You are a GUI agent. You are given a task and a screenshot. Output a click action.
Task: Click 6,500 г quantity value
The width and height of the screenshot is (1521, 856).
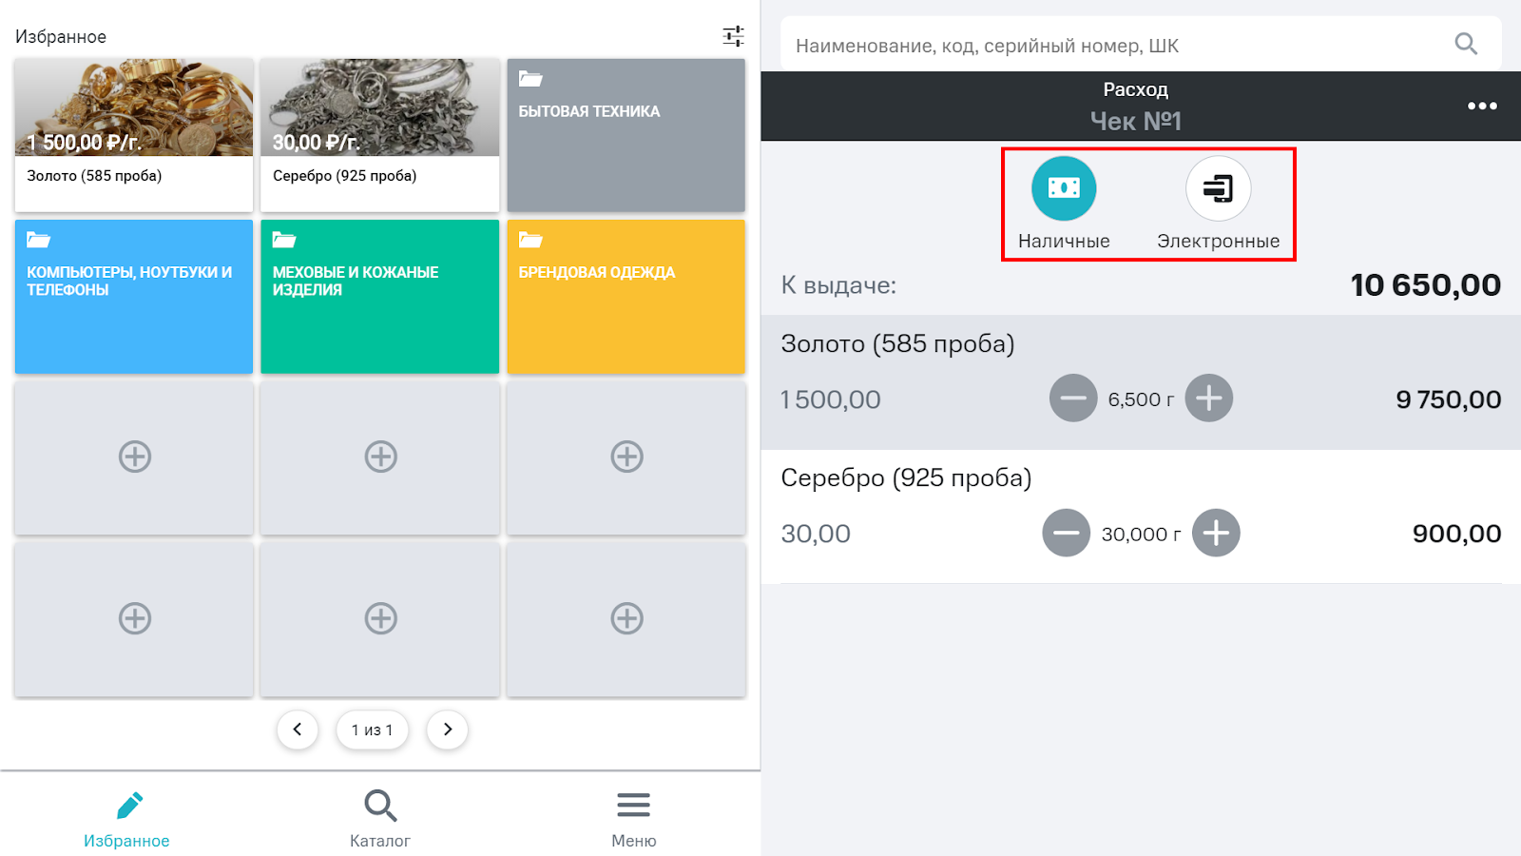1141,399
